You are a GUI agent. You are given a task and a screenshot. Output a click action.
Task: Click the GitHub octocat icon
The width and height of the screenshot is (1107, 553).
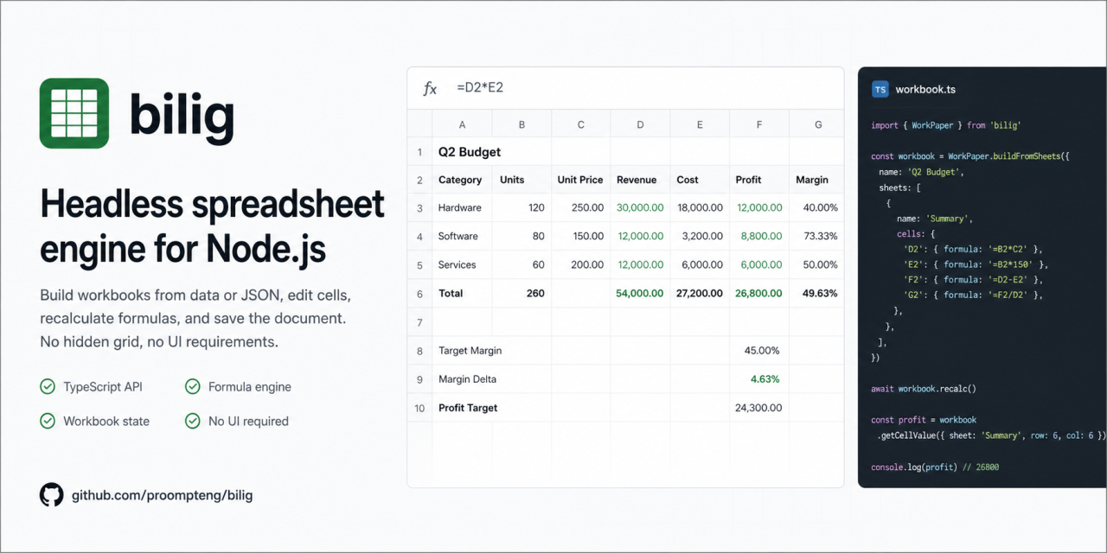(x=52, y=495)
